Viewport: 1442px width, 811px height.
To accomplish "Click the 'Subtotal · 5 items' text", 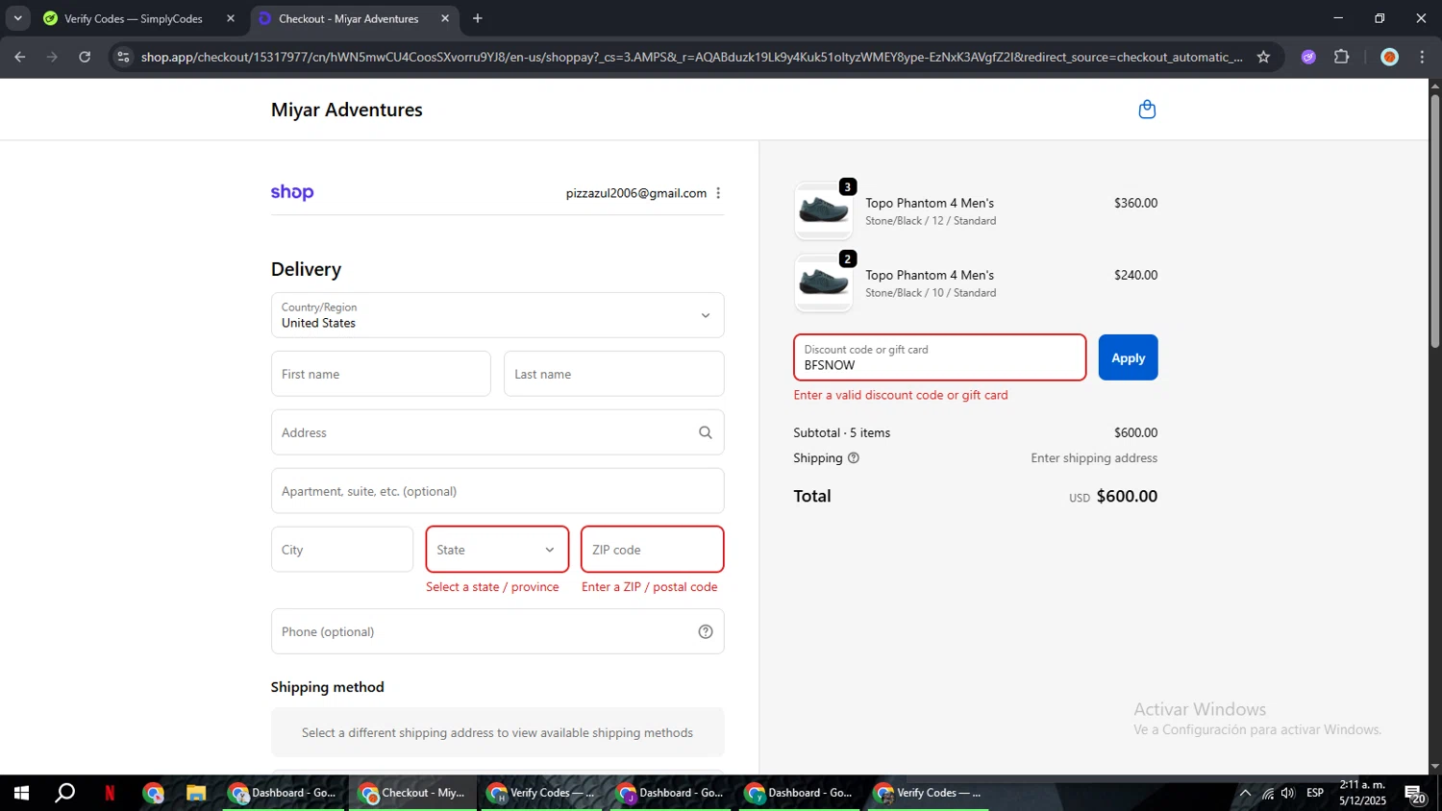I will click(x=842, y=432).
